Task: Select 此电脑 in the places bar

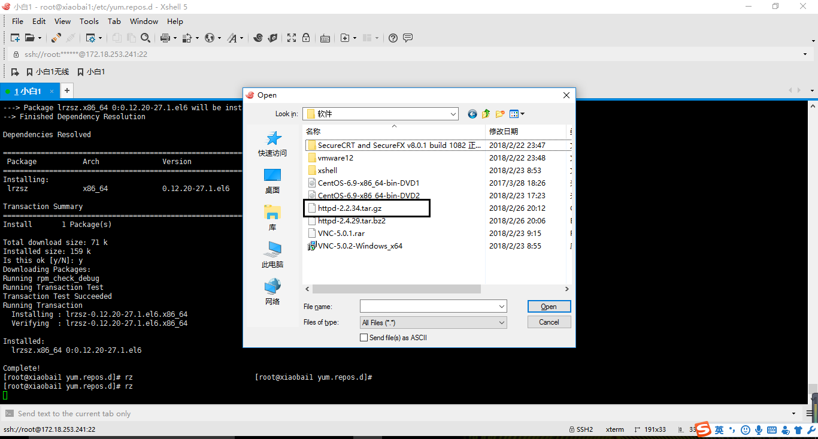Action: click(272, 256)
